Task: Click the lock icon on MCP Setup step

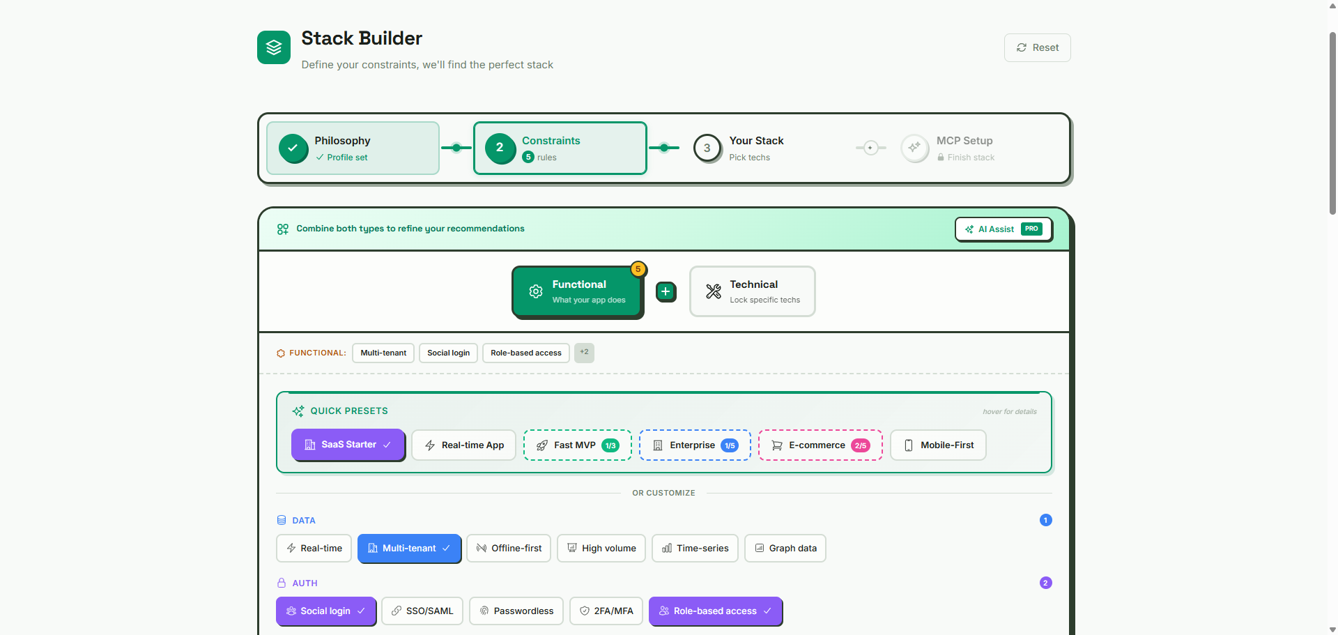Action: point(941,157)
